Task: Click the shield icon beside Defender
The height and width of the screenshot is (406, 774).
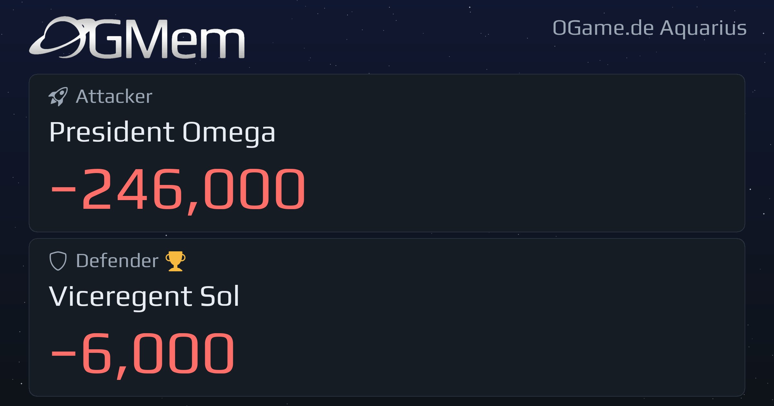Action: (x=58, y=261)
